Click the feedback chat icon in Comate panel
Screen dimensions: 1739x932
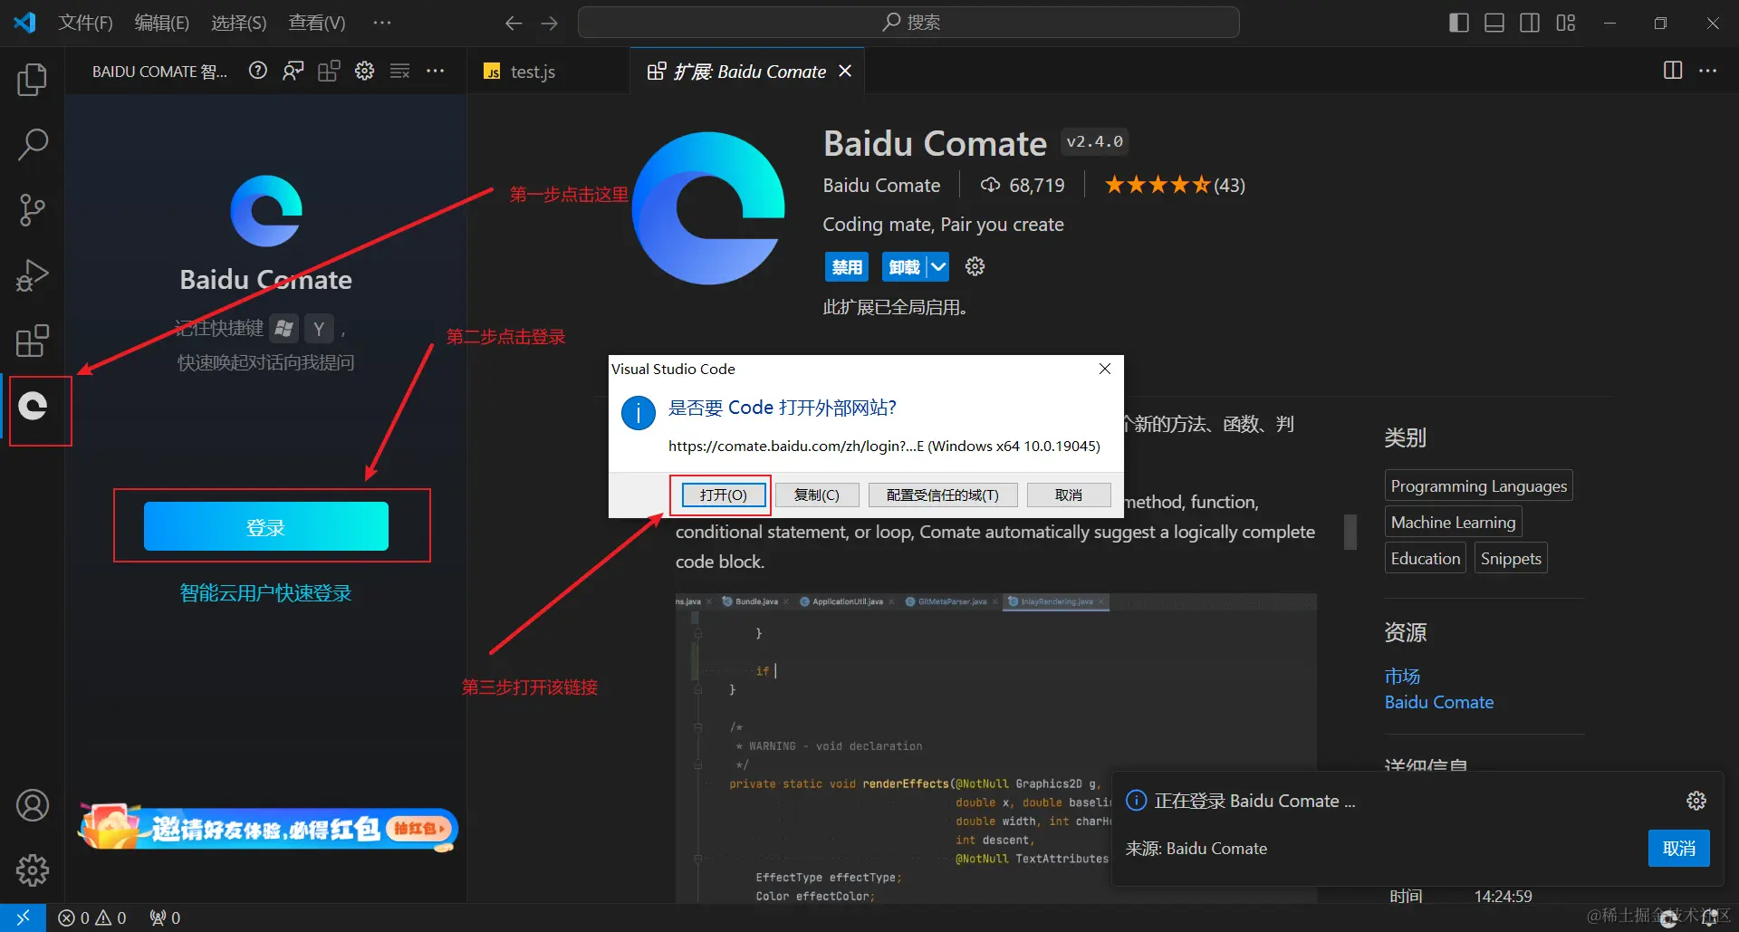coord(293,71)
